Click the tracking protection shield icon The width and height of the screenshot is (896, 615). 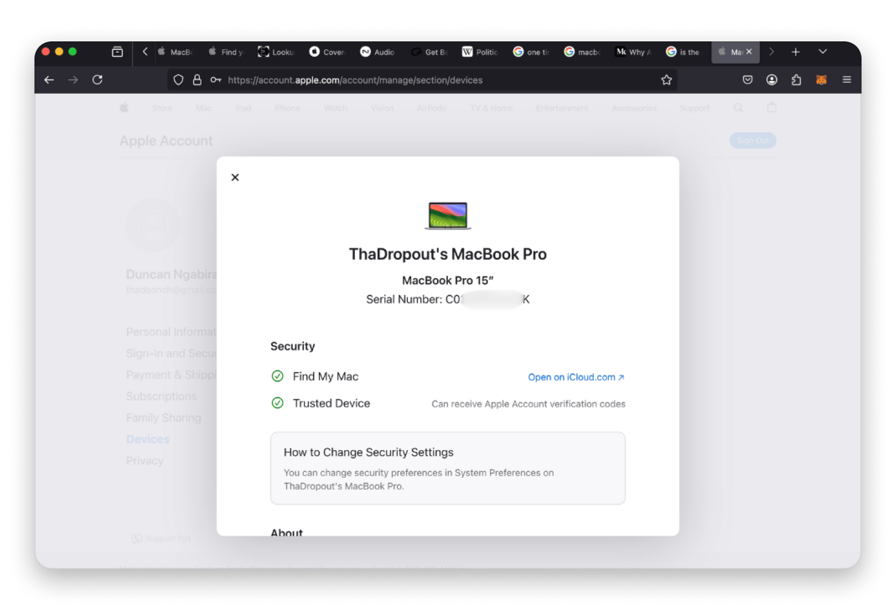coord(178,80)
